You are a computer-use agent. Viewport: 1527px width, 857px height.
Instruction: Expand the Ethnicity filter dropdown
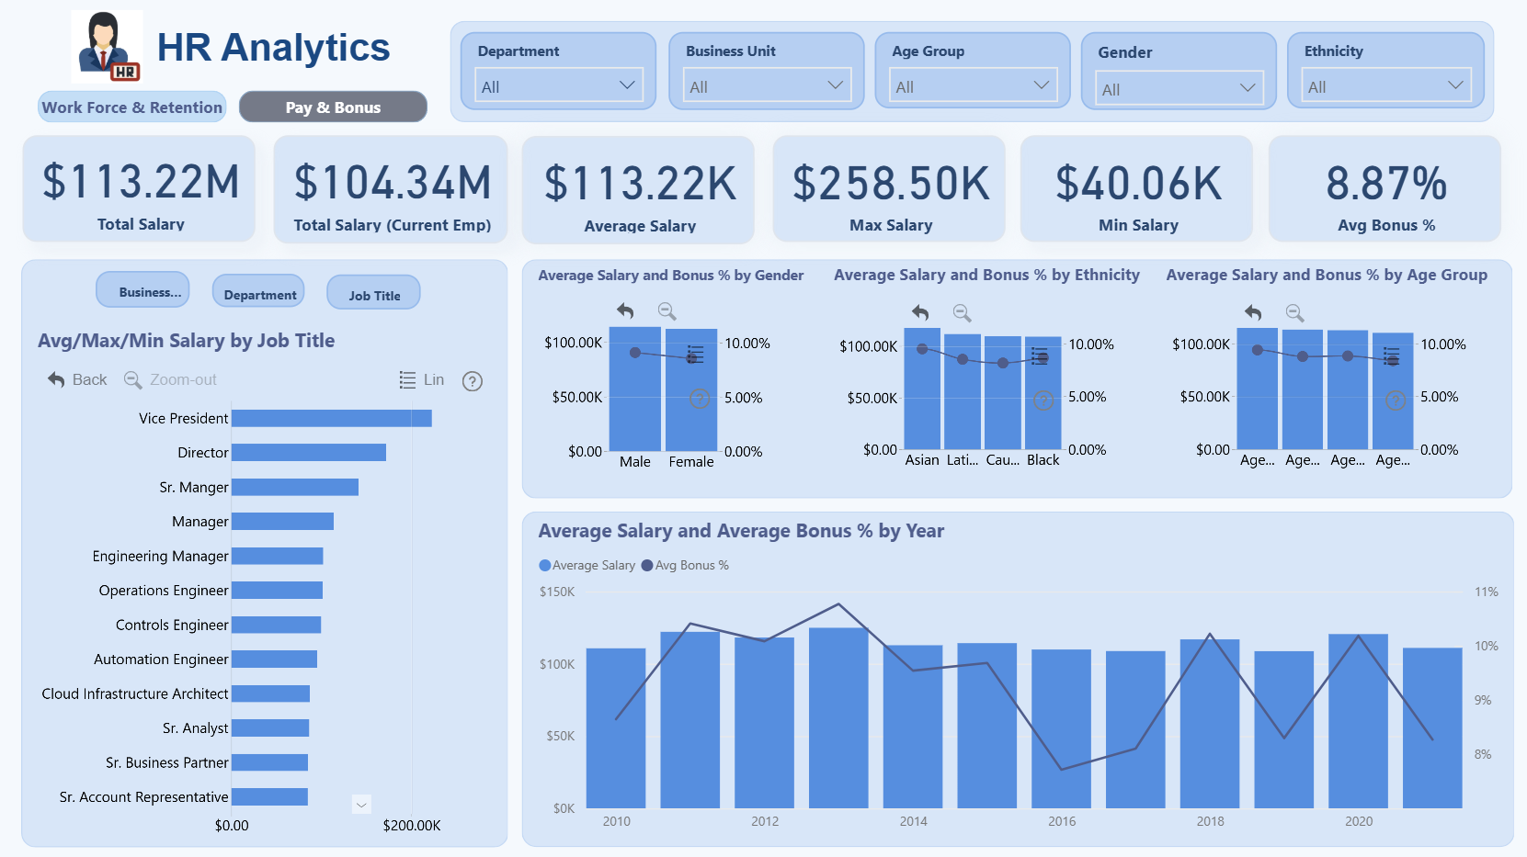click(1385, 86)
